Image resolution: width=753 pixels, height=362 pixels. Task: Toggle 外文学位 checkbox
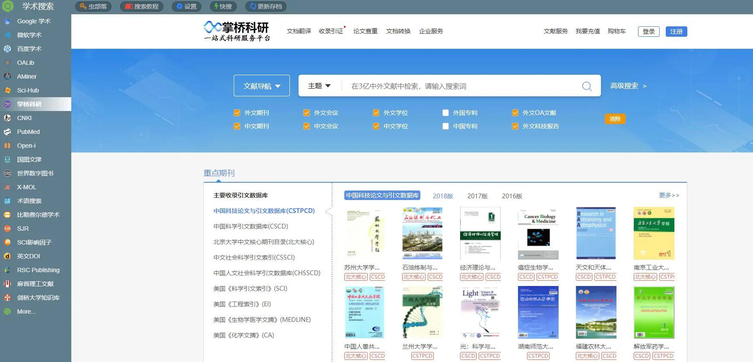(x=376, y=113)
